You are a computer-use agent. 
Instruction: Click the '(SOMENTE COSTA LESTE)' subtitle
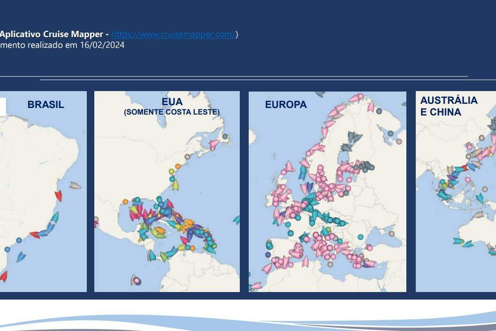172,112
